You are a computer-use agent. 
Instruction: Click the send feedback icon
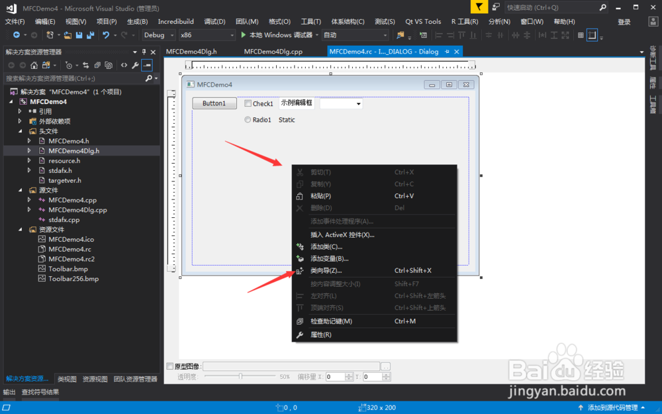point(496,7)
